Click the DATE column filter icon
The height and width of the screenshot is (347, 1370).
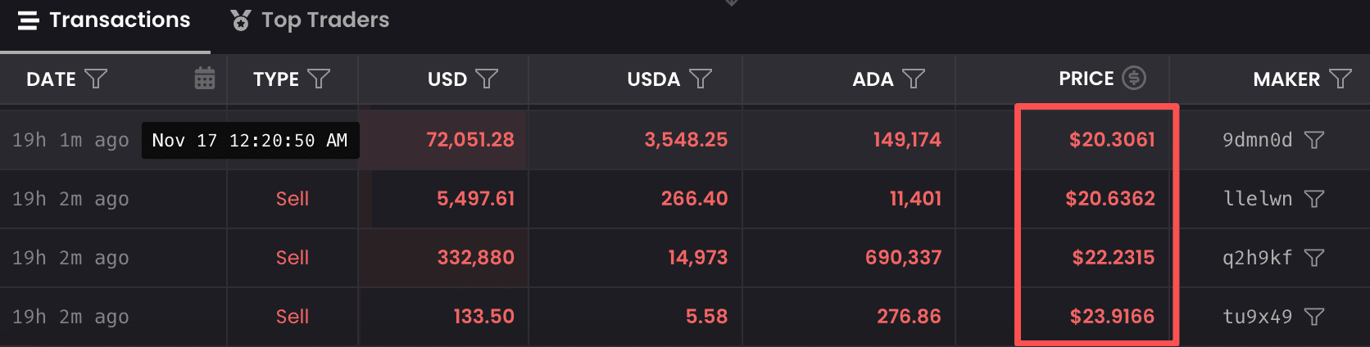click(96, 79)
